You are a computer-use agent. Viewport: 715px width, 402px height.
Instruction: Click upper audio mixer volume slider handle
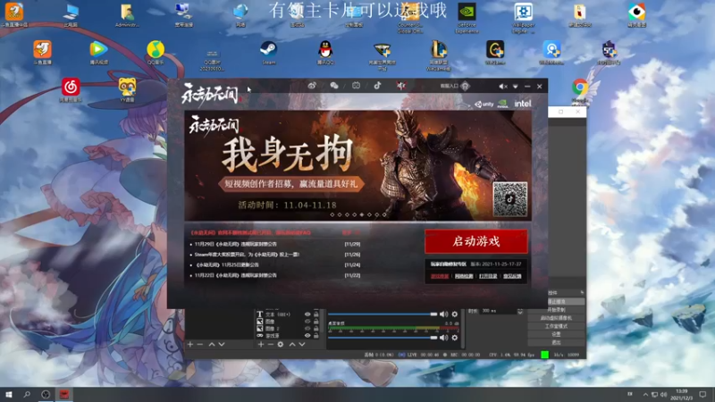[x=433, y=314]
